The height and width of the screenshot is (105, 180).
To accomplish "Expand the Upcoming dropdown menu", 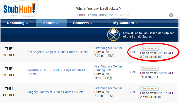I will (17, 23).
